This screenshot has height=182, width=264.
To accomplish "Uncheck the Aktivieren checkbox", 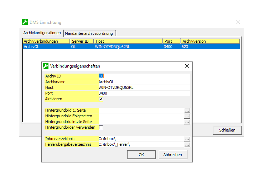I will click(101, 99).
